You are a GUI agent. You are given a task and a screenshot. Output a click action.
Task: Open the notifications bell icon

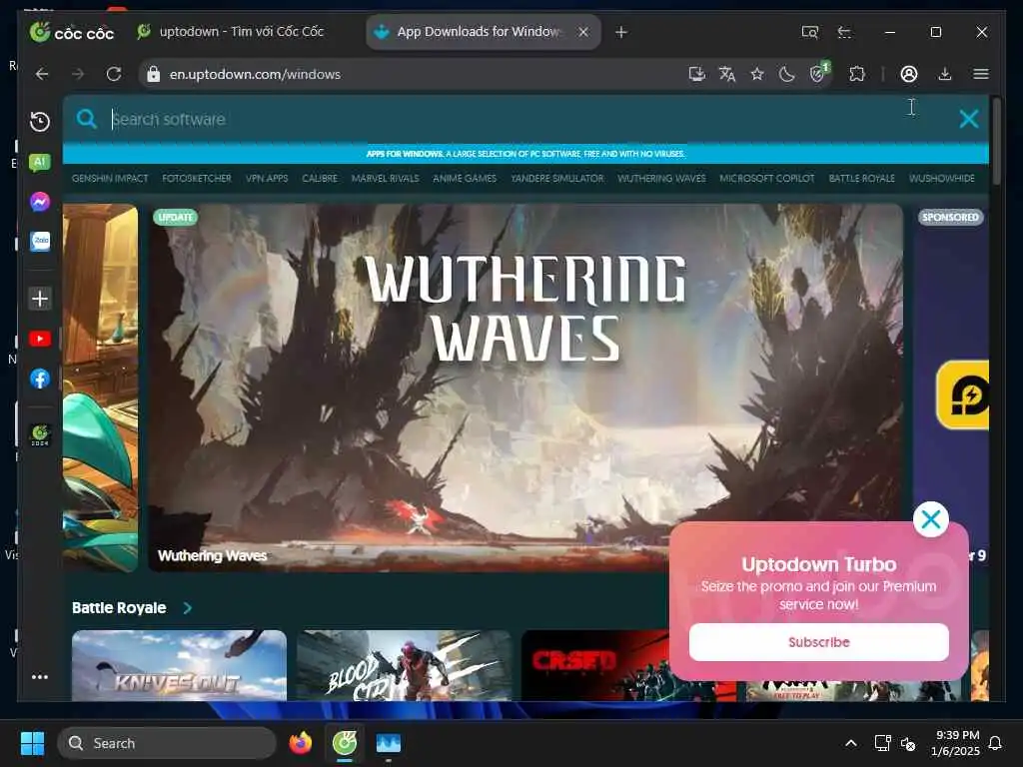tap(995, 743)
